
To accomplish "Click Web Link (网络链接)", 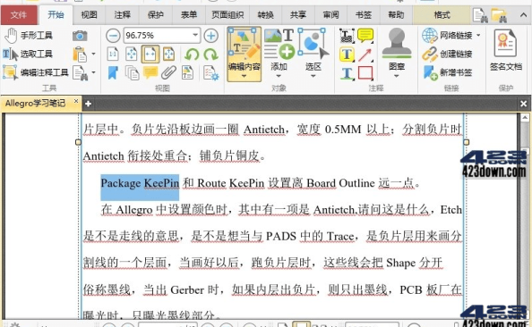I will pos(447,36).
